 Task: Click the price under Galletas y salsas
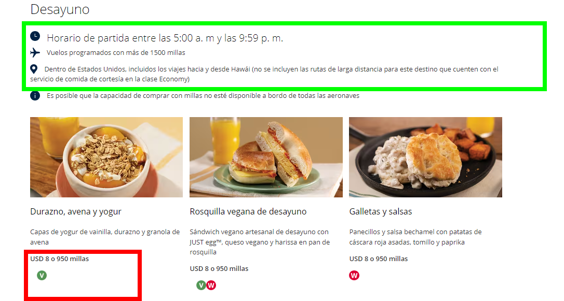(379, 259)
